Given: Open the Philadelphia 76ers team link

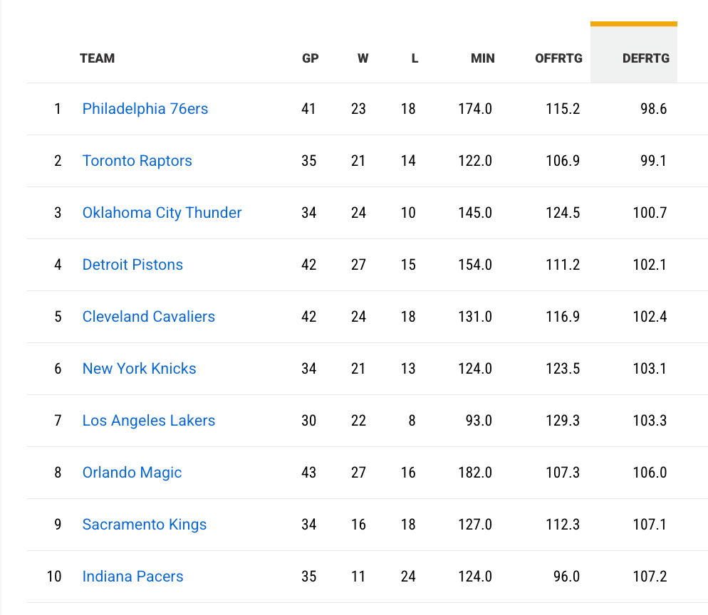Looking at the screenshot, I should pyautogui.click(x=145, y=109).
